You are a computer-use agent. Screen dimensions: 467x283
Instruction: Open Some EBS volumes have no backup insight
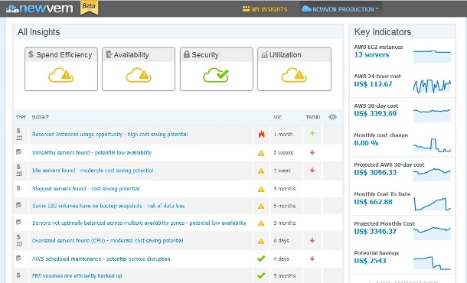109,206
